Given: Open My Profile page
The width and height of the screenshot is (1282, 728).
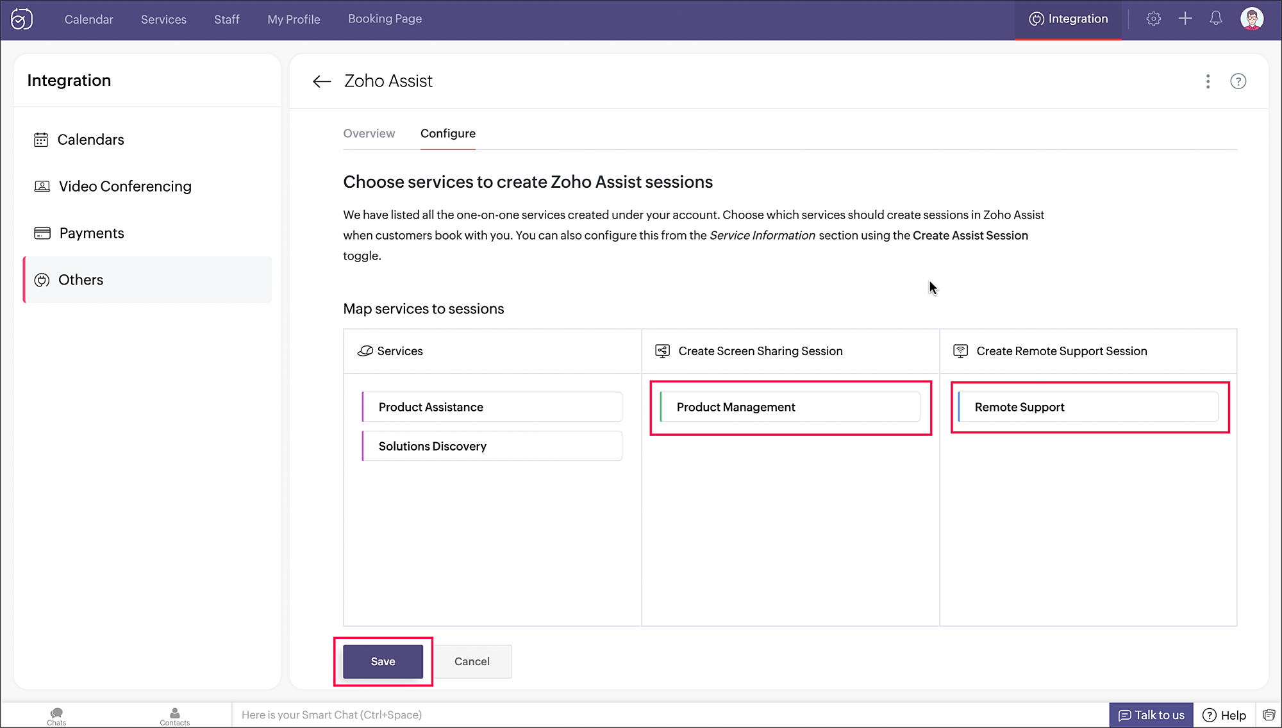Looking at the screenshot, I should click(x=294, y=19).
